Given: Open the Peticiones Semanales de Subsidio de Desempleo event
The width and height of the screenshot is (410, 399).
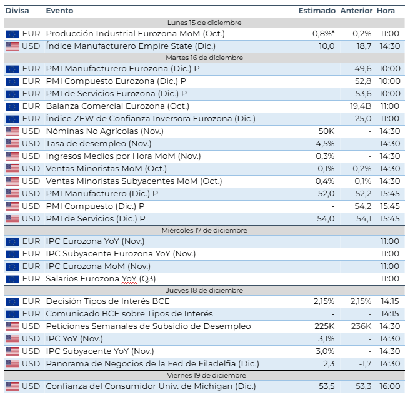Looking at the screenshot, I should click(148, 326).
